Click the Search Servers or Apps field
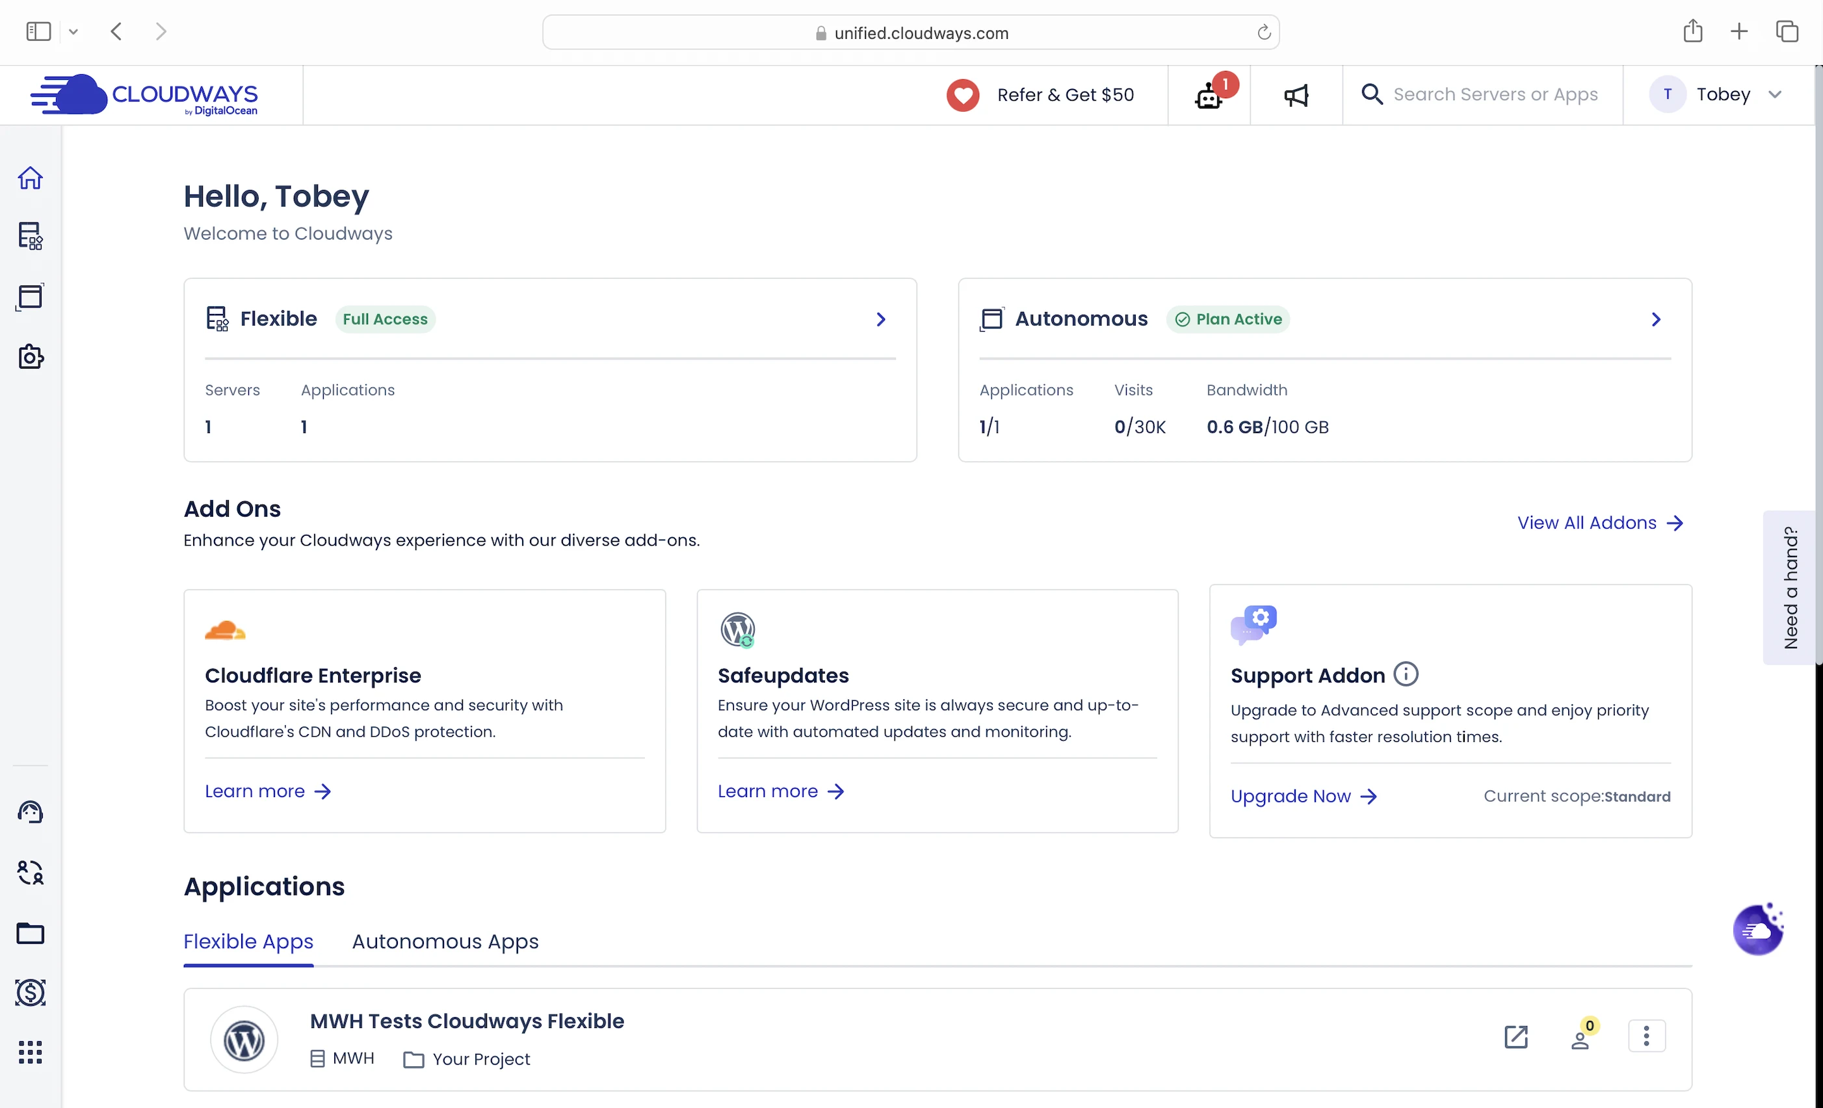Image resolution: width=1823 pixels, height=1108 pixels. pyautogui.click(x=1495, y=95)
